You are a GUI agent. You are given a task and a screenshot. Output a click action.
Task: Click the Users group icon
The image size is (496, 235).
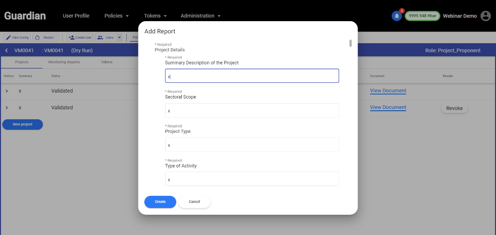[x=100, y=37]
